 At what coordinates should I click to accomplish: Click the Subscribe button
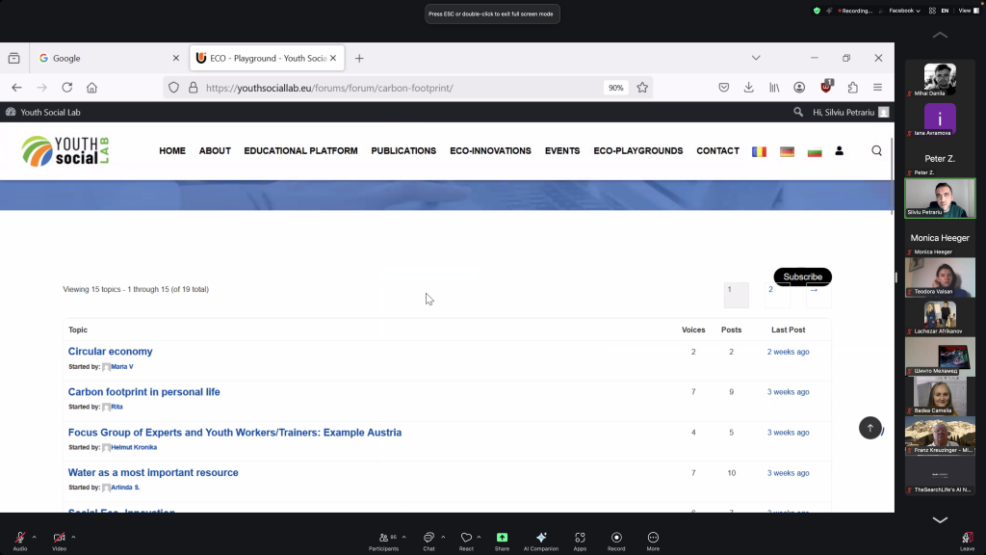click(x=802, y=277)
